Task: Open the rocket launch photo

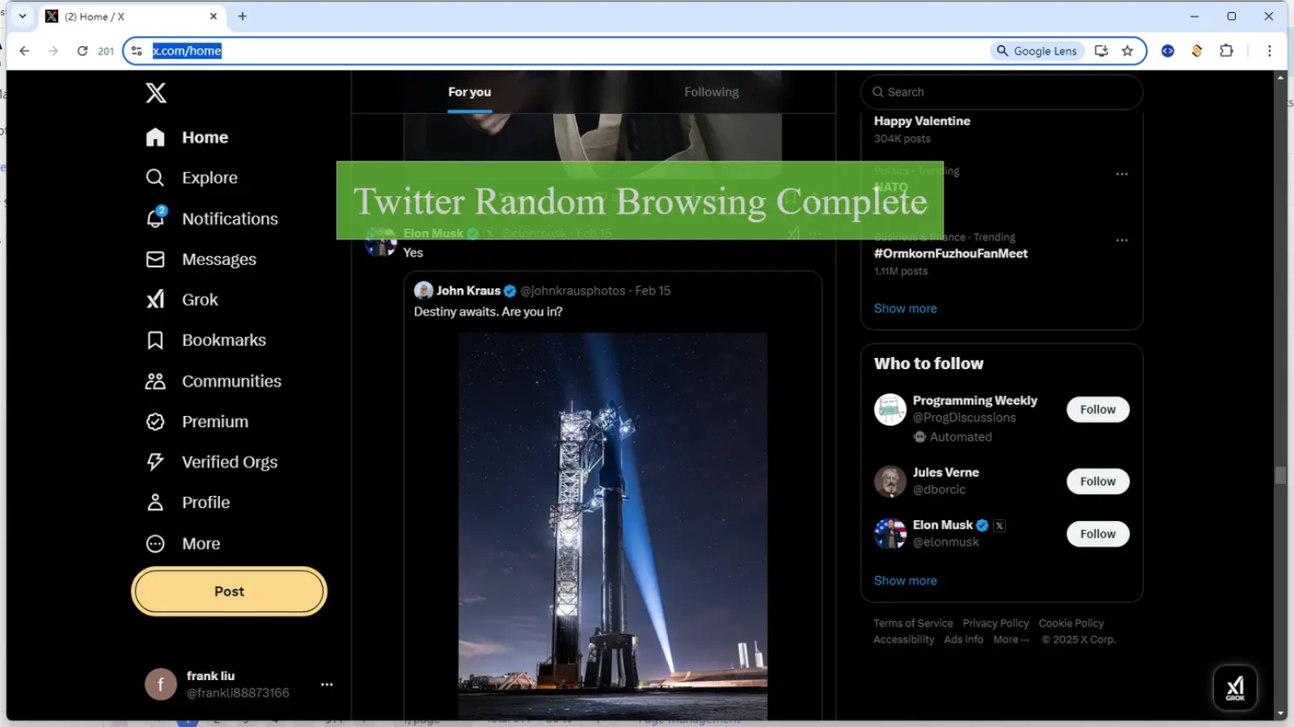Action: coord(613,526)
